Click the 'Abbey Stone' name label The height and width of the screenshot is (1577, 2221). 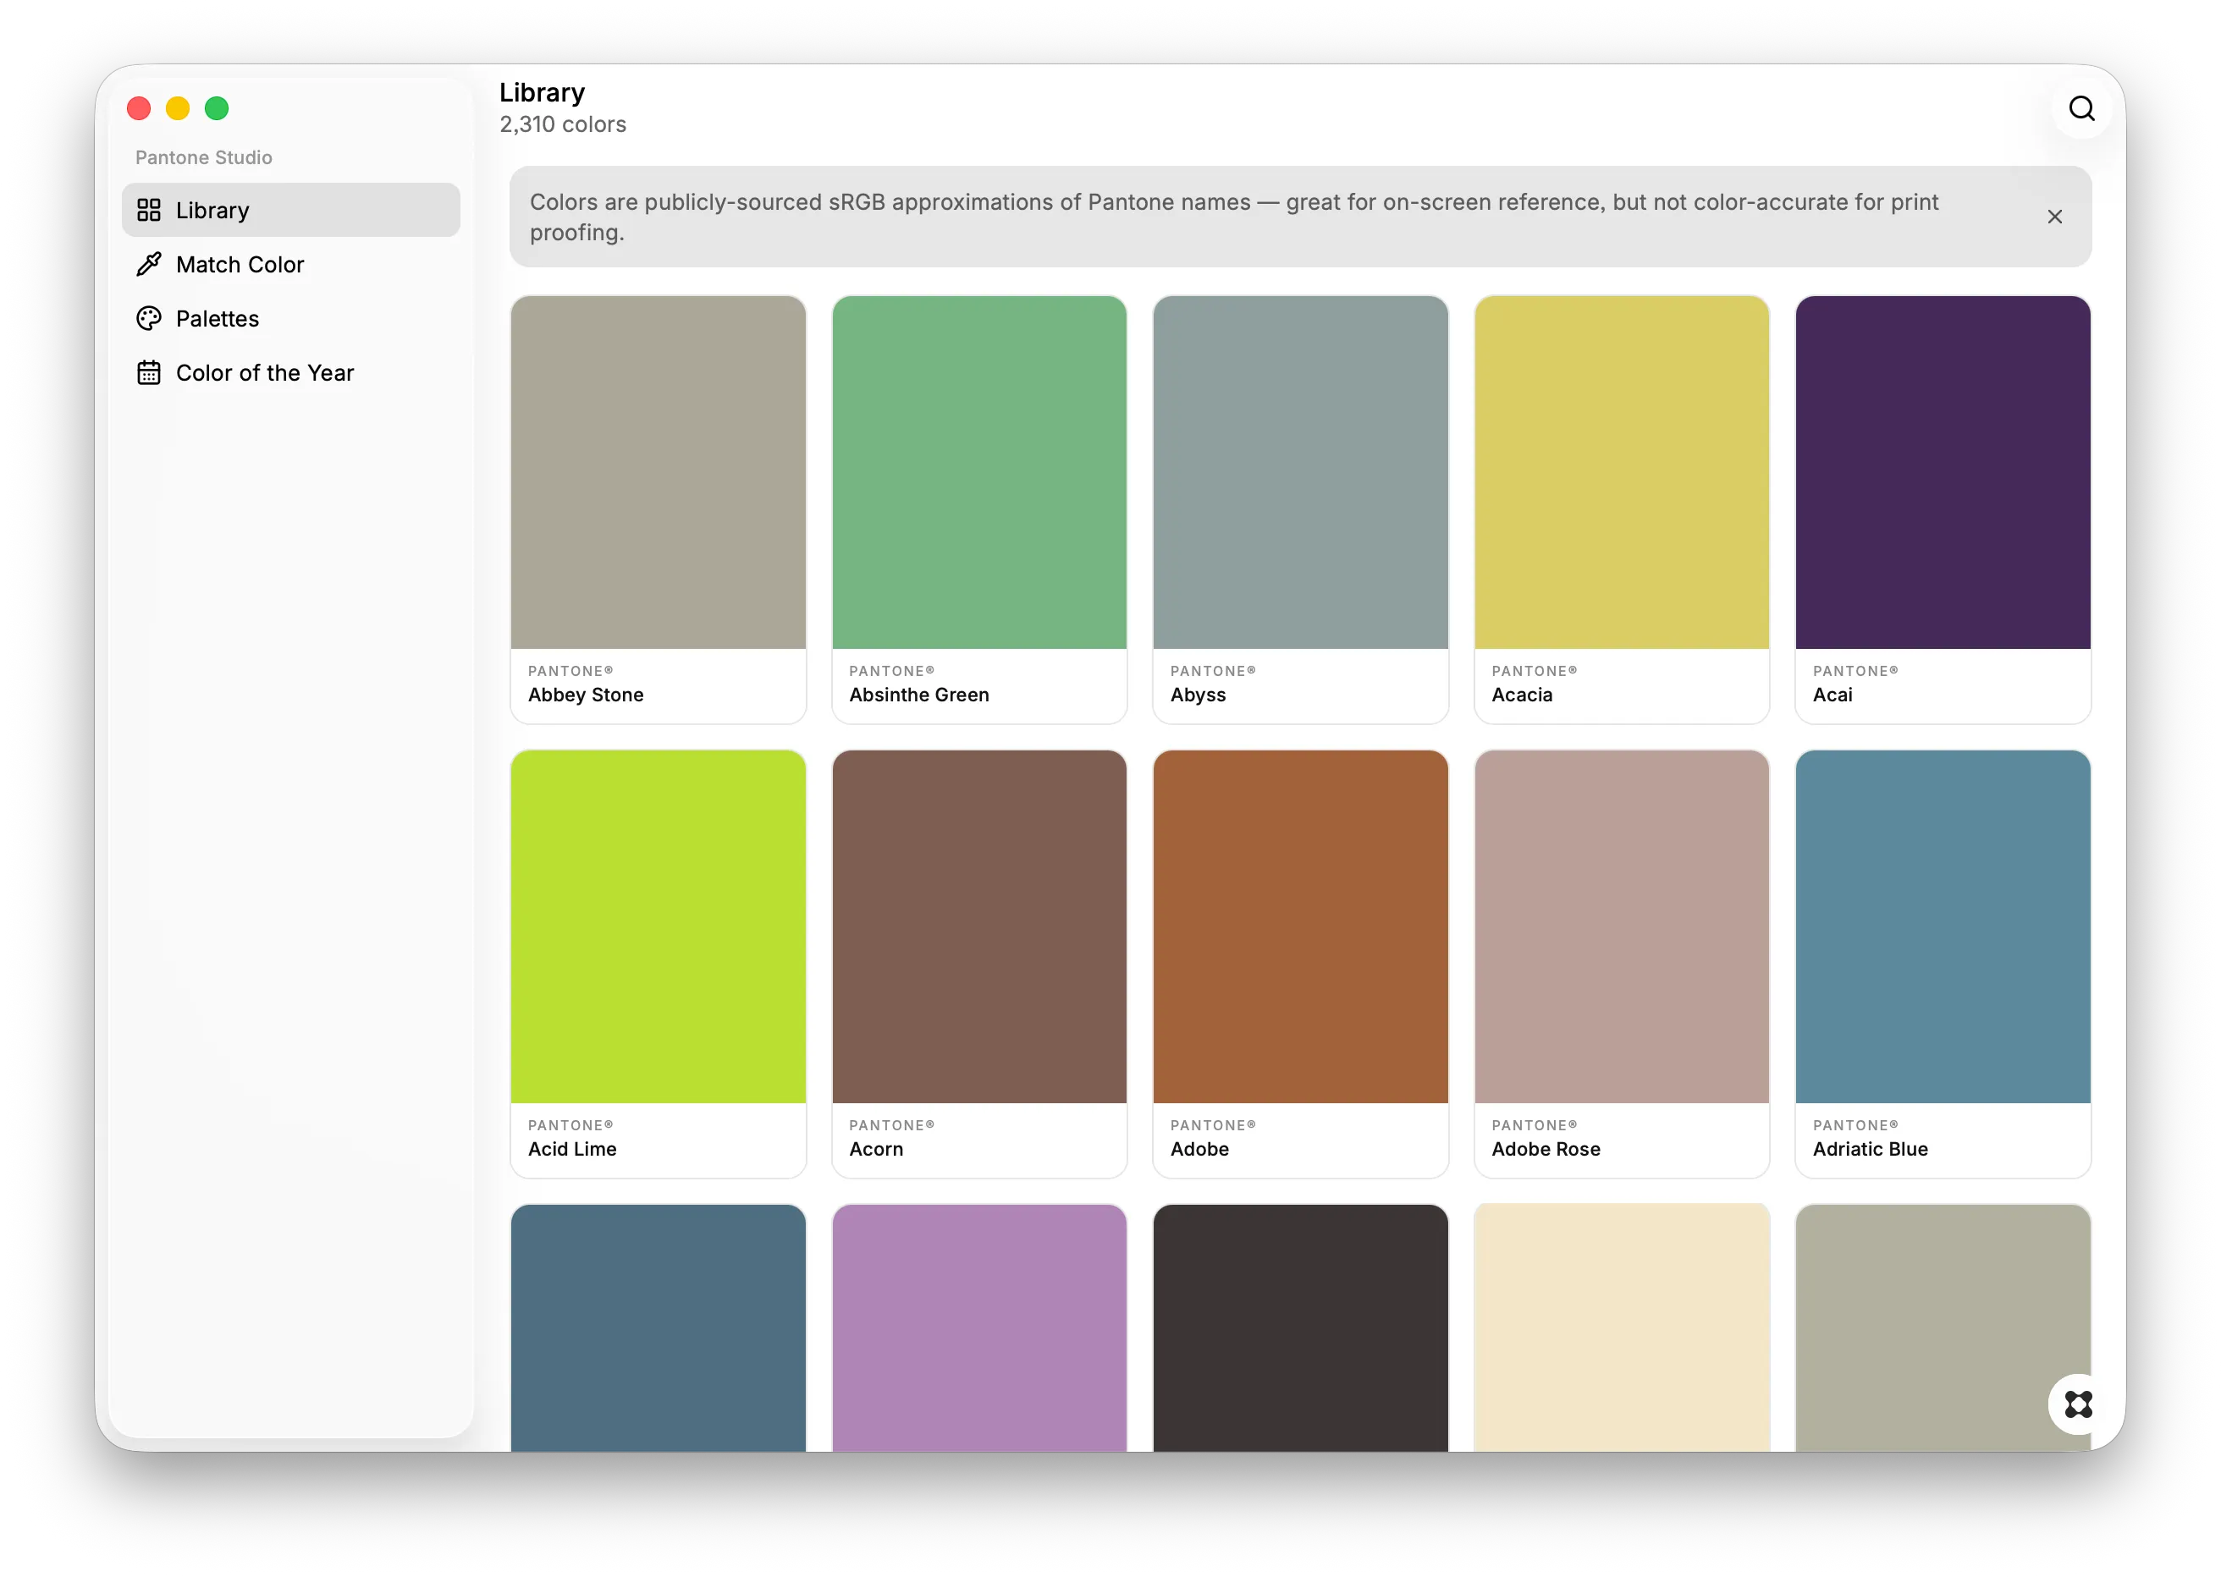(x=586, y=695)
